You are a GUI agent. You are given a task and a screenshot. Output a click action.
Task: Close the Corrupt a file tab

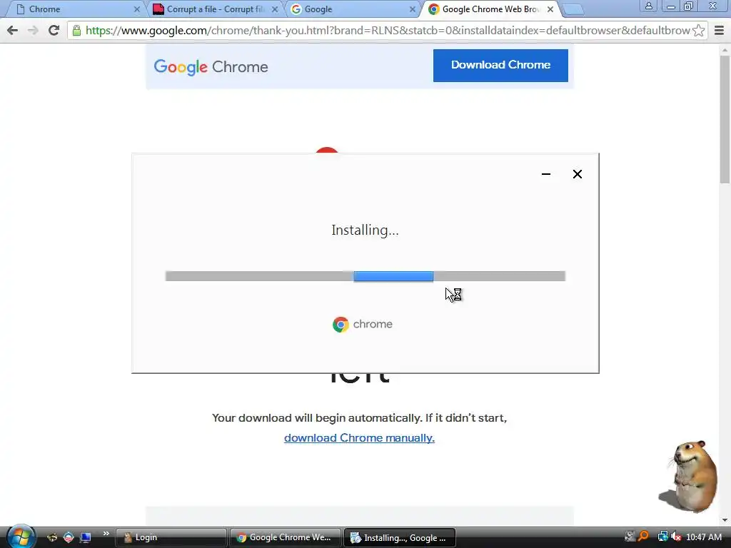tap(275, 9)
